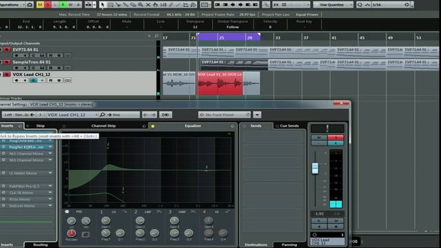Click the Mute M button in channel fader strip
This screenshot has height=248, width=441.
pyautogui.click(x=319, y=138)
